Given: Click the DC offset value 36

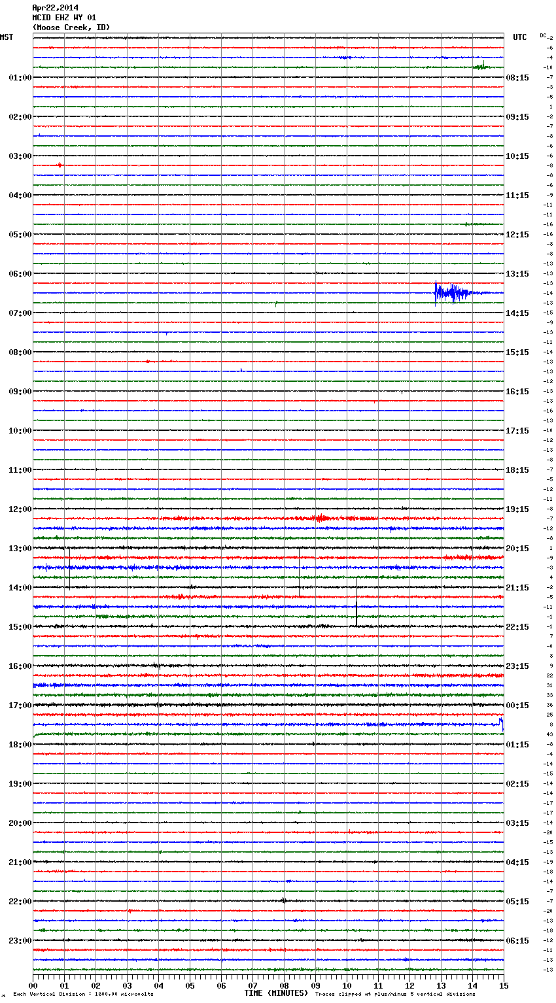Looking at the screenshot, I should coord(550,705).
